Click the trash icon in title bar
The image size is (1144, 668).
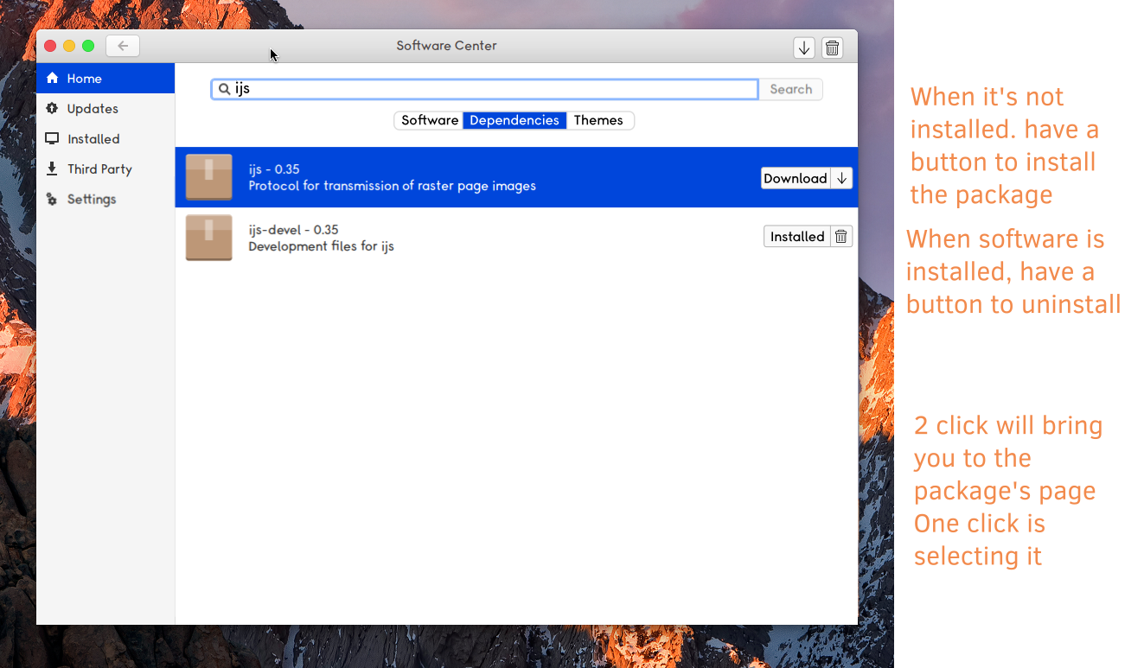point(832,48)
